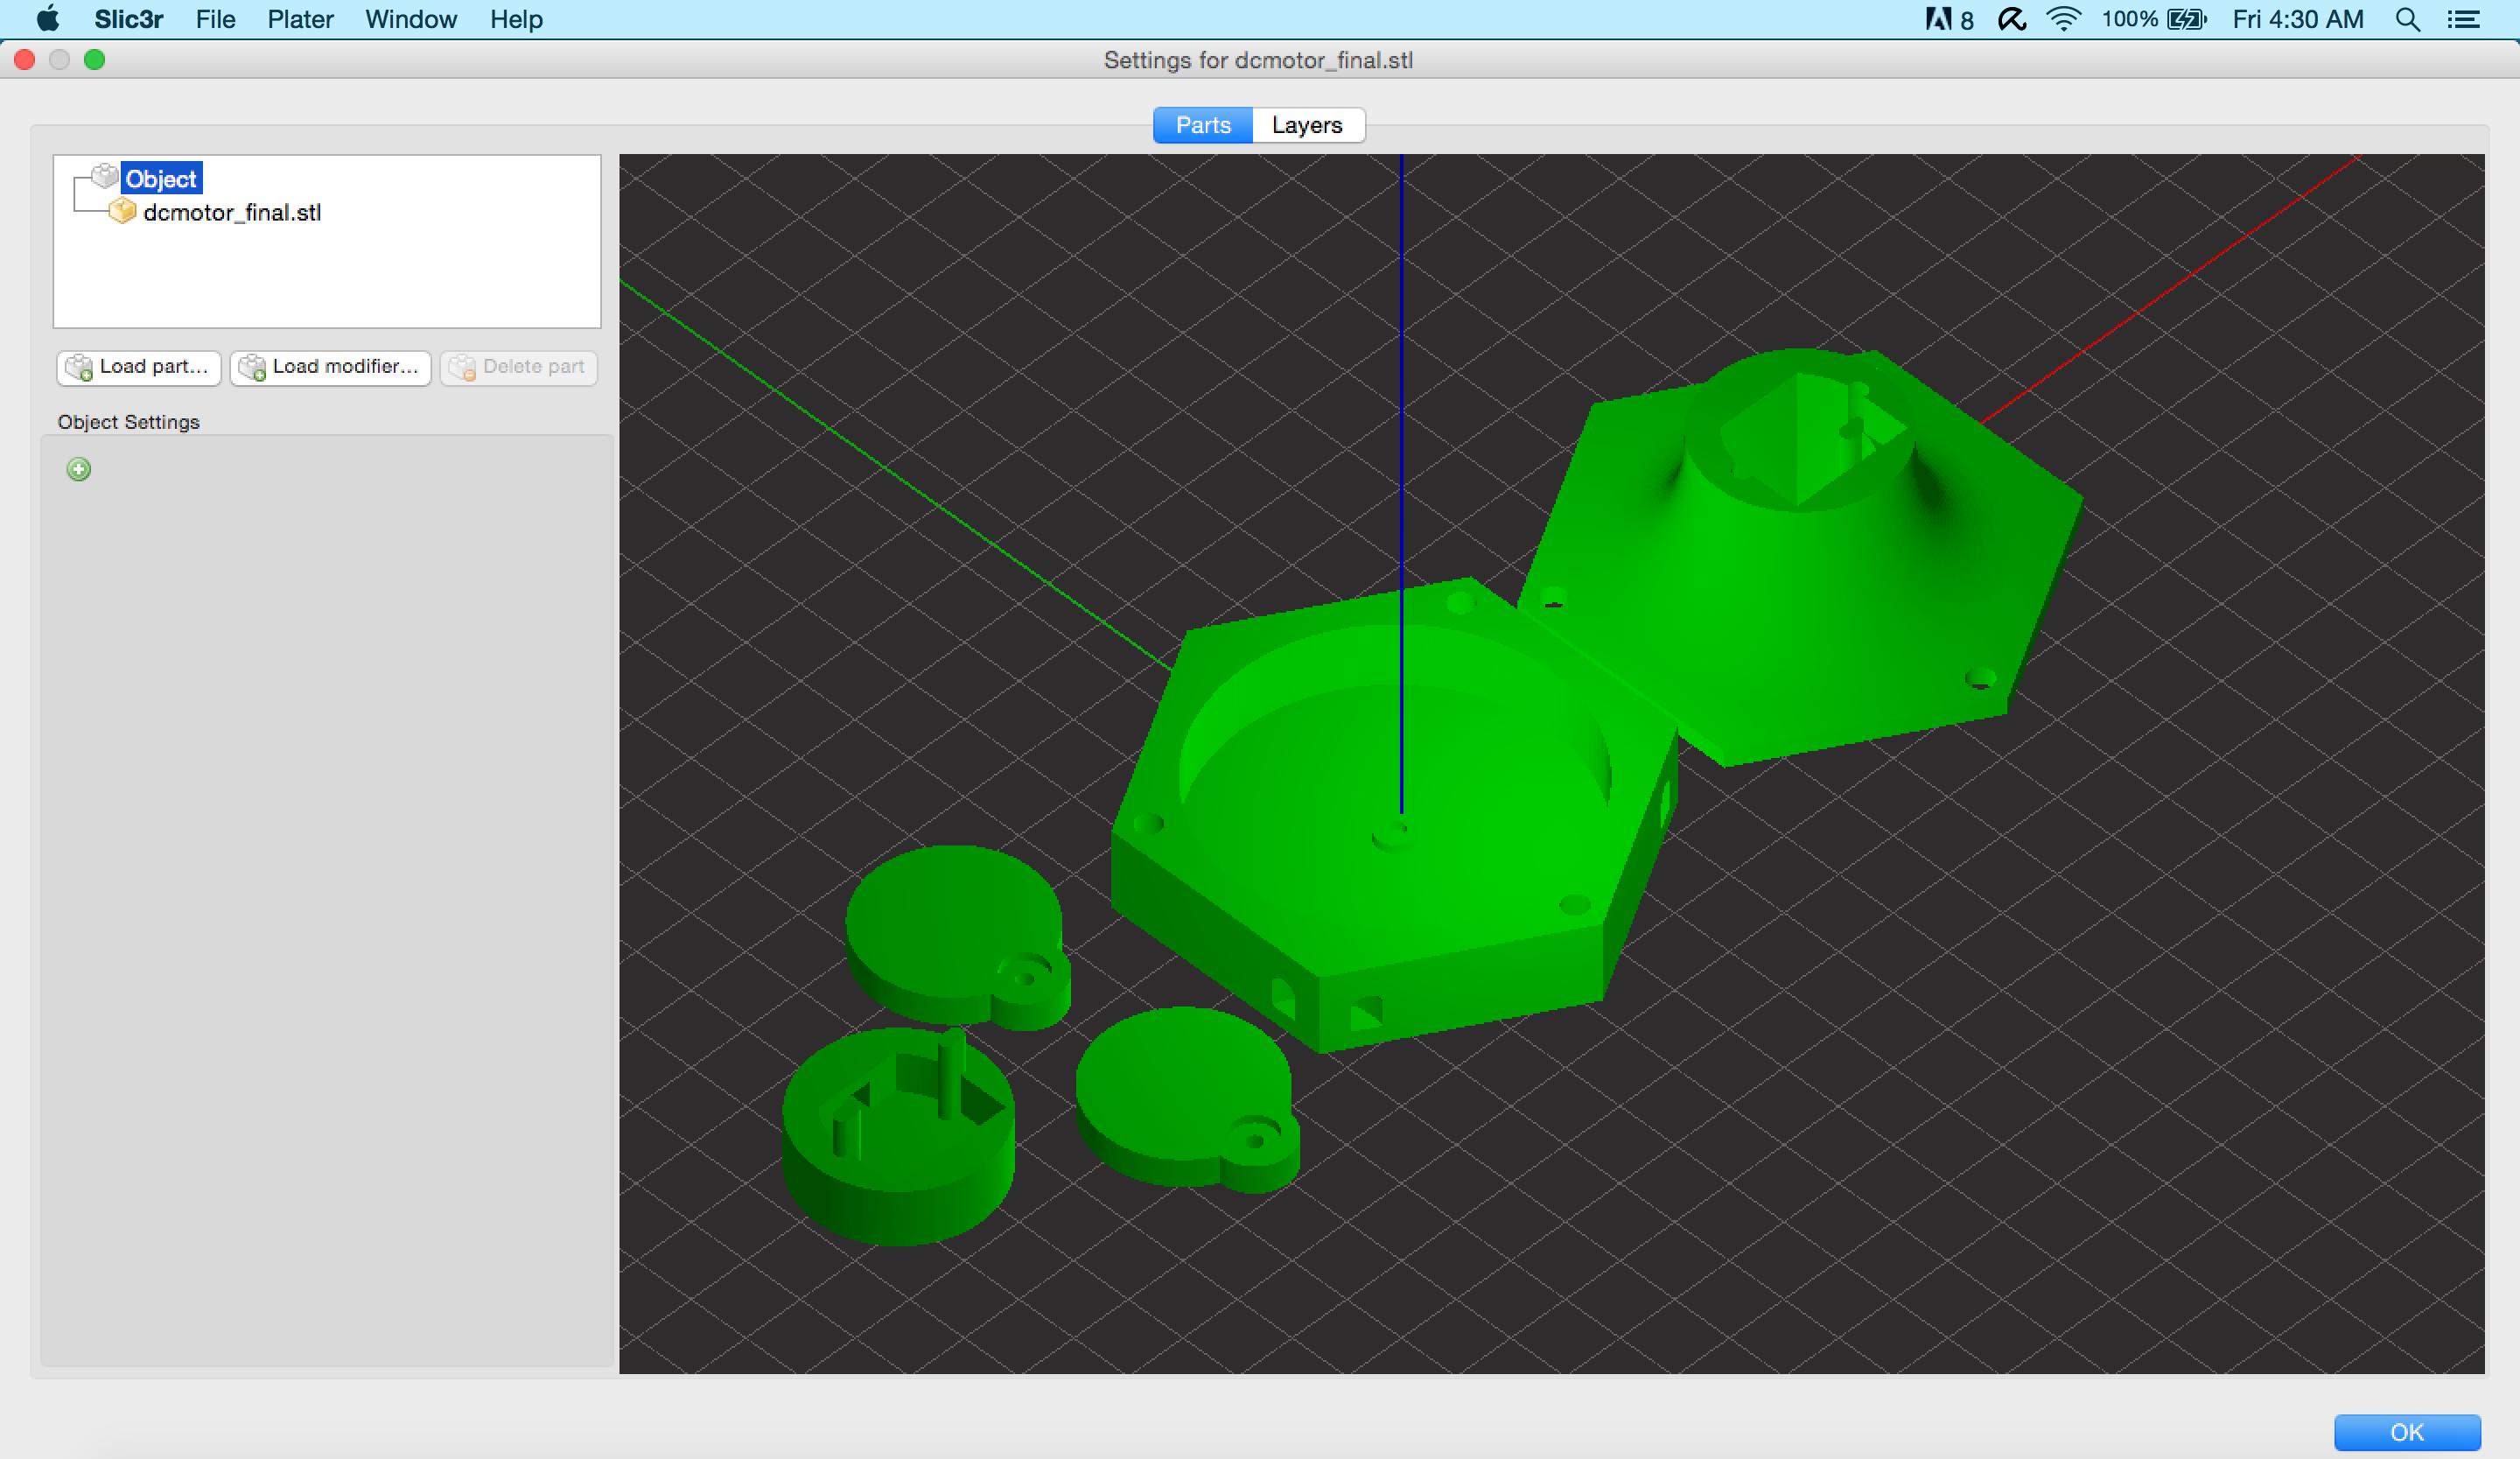The width and height of the screenshot is (2520, 1459).
Task: Open the Apple menu
Action: (x=47, y=19)
